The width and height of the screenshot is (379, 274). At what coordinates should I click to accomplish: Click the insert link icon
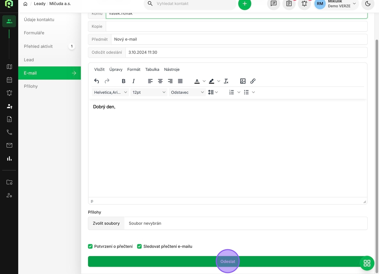pos(253,81)
